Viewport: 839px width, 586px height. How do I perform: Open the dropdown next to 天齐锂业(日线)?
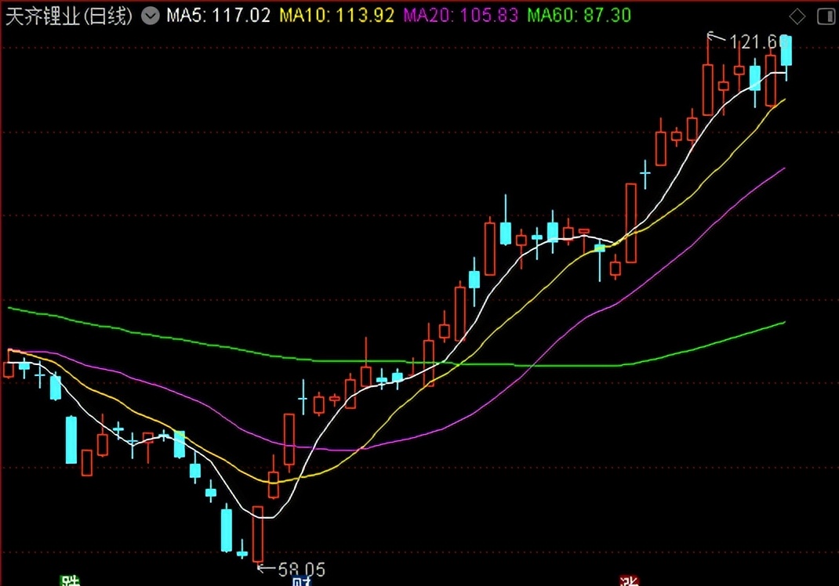pos(151,16)
